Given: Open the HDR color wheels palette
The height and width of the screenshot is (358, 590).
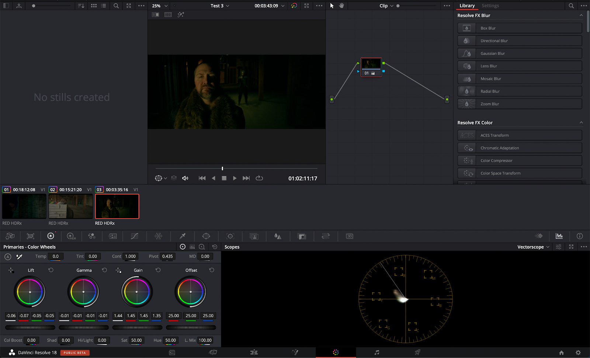Looking at the screenshot, I should pyautogui.click(x=71, y=236).
